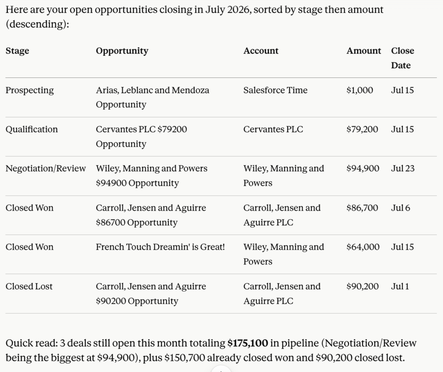Click the $1,000 amount cell
This screenshot has height=372, width=443.
[x=360, y=90]
